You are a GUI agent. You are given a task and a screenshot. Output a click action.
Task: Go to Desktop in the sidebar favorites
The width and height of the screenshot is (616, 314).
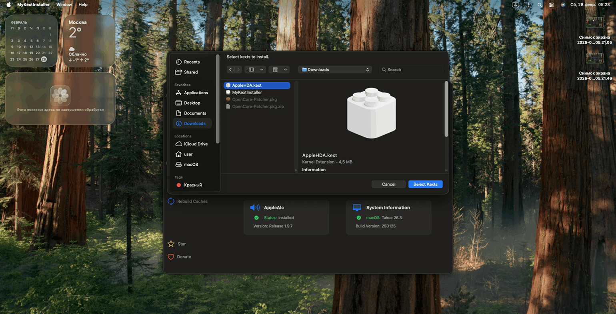point(192,103)
